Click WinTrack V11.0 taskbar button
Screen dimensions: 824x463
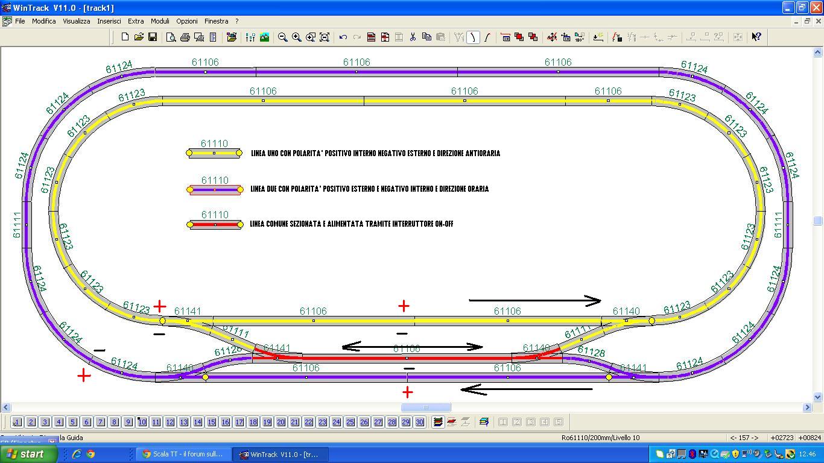click(280, 454)
